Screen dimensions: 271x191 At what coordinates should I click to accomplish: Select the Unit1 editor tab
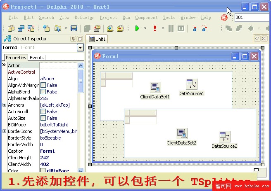point(97,39)
